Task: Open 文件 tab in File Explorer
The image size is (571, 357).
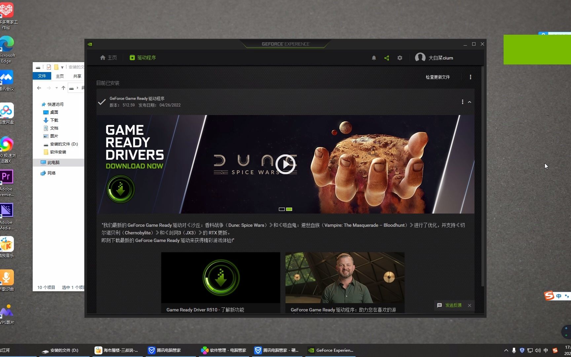Action: tap(42, 76)
